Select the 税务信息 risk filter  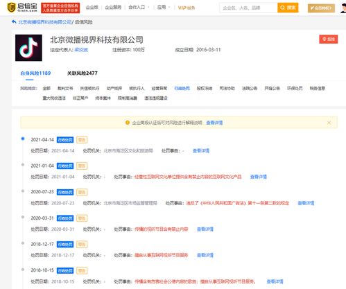[318, 88]
